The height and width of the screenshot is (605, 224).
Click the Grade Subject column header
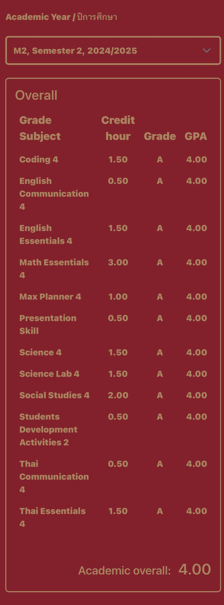click(40, 128)
